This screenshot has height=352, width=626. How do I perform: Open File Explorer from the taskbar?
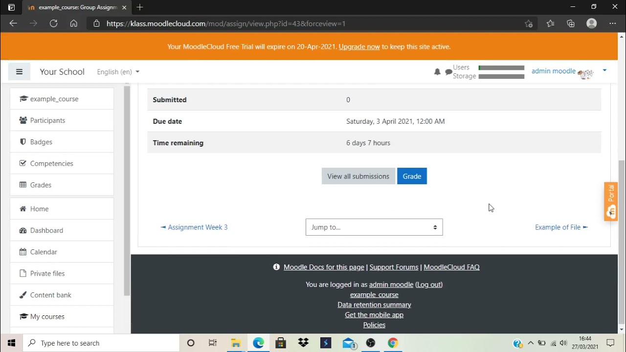tap(236, 343)
